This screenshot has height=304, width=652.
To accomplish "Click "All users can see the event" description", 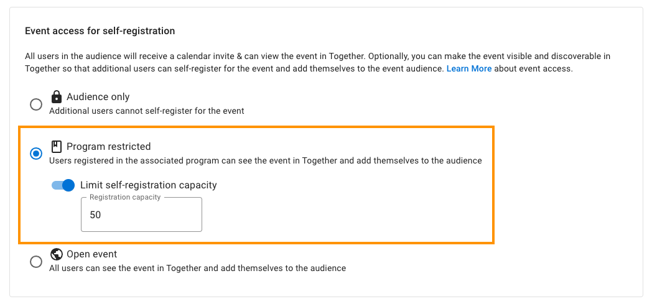I will 197,269.
